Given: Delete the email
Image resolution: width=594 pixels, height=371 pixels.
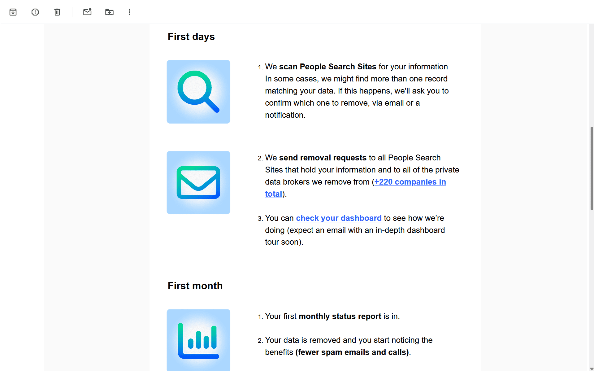Looking at the screenshot, I should (57, 12).
